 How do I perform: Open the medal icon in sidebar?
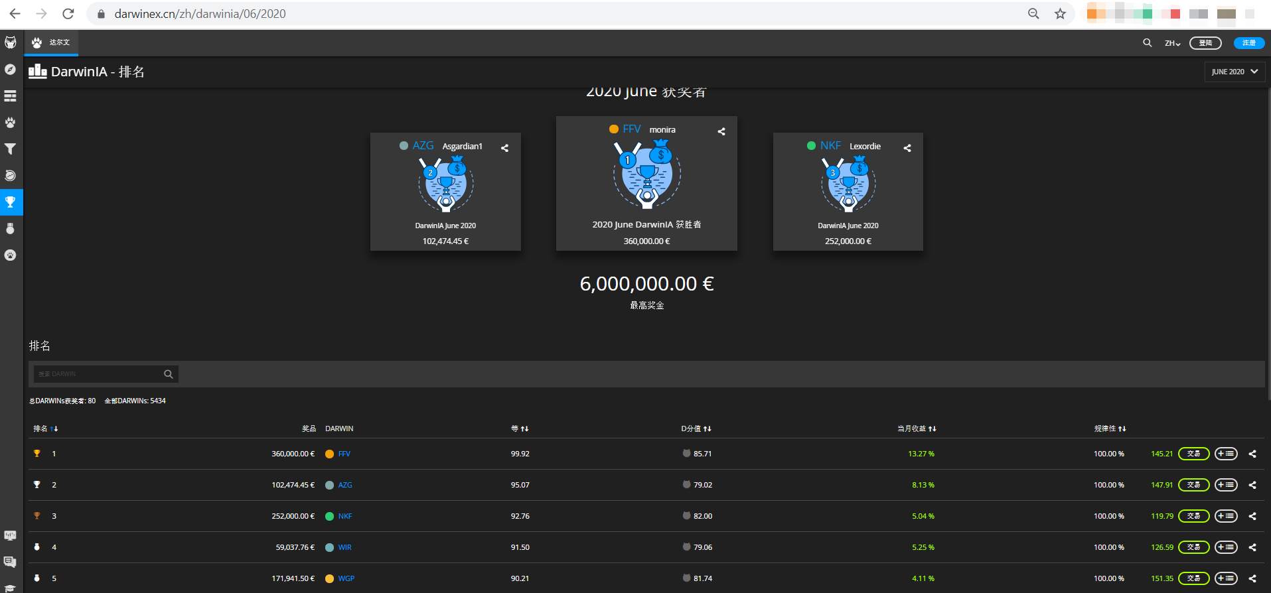[11, 229]
